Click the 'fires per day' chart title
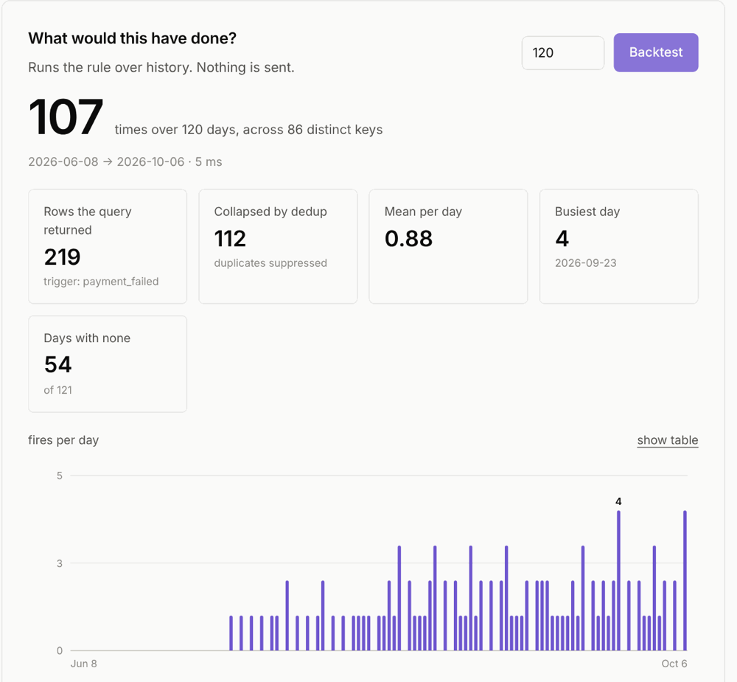Viewport: 737px width, 682px height. pos(63,440)
